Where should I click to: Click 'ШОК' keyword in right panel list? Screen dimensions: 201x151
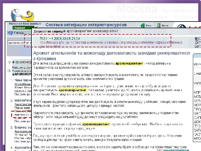[x=197, y=122]
